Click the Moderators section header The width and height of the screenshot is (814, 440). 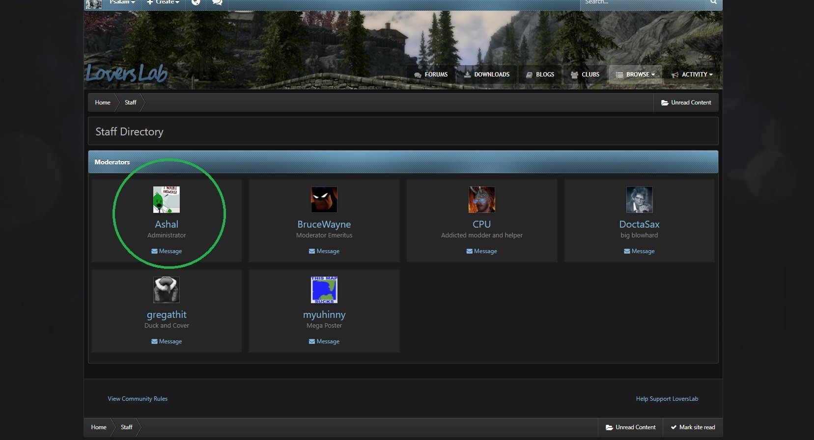403,162
